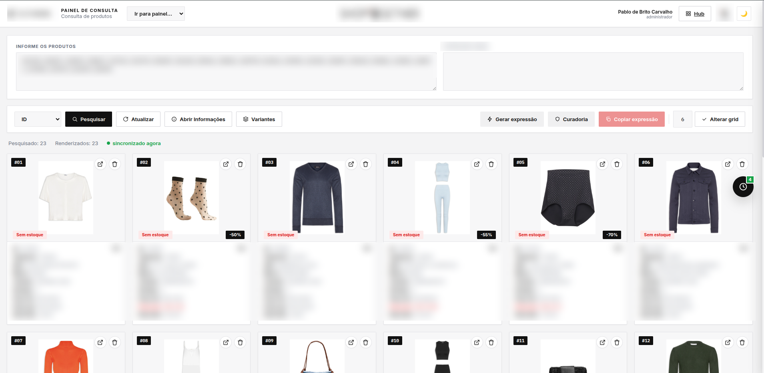
Task: Focus the grid column count field
Action: tap(683, 119)
